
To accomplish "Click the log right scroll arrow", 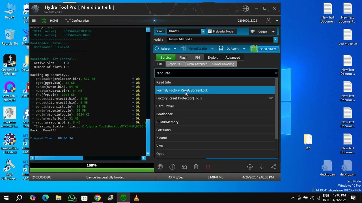I will [x=144, y=158].
